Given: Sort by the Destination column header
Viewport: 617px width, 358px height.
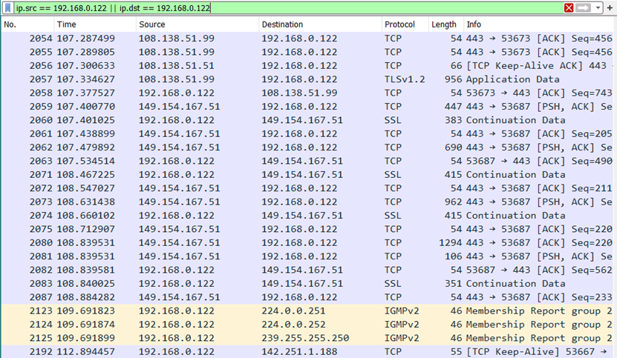Looking at the screenshot, I should coord(320,24).
